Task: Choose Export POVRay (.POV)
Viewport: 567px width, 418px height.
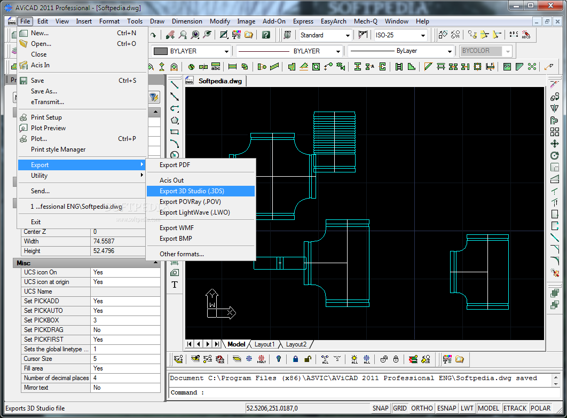Action: pos(201,202)
